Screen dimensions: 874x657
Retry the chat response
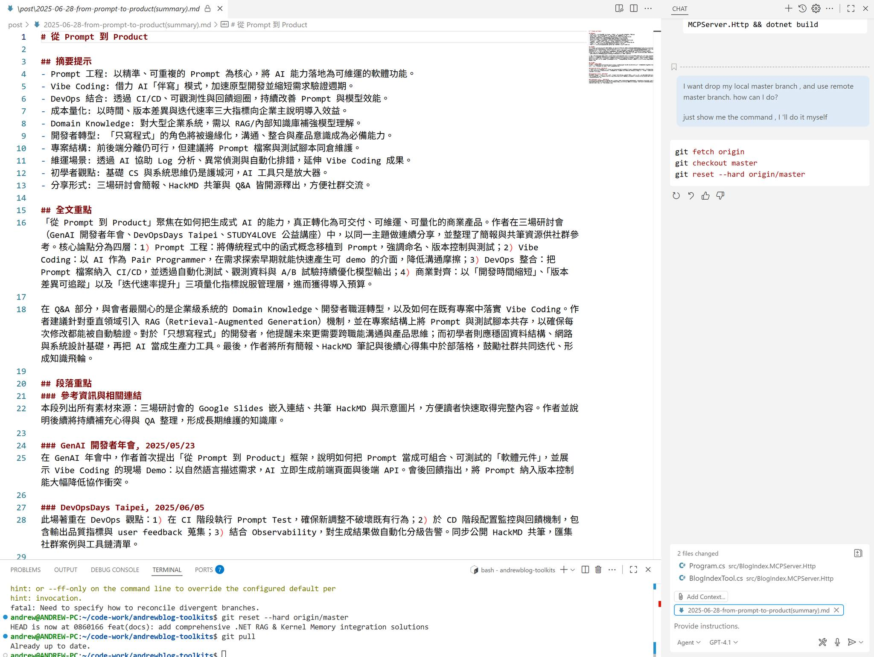676,196
